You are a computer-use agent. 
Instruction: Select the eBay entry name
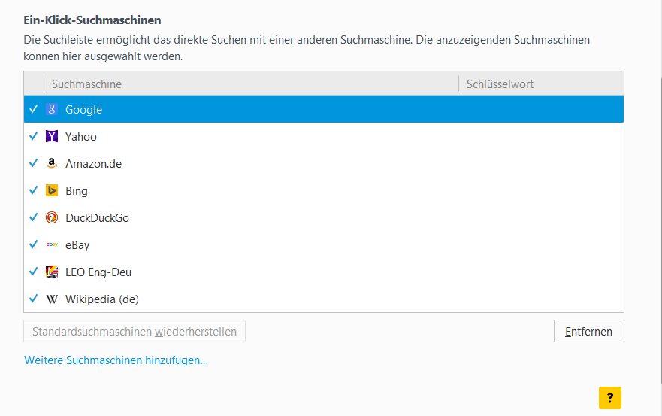[x=77, y=245]
